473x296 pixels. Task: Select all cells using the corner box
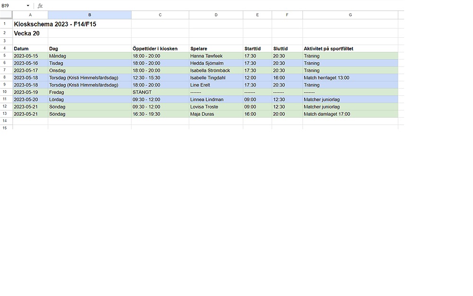pos(6,15)
